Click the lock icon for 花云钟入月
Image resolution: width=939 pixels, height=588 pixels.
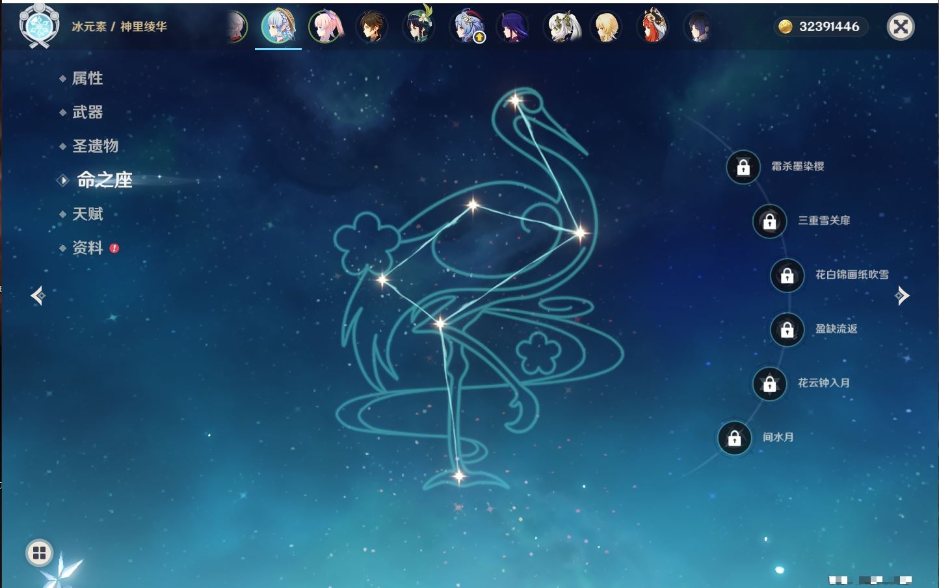point(769,383)
